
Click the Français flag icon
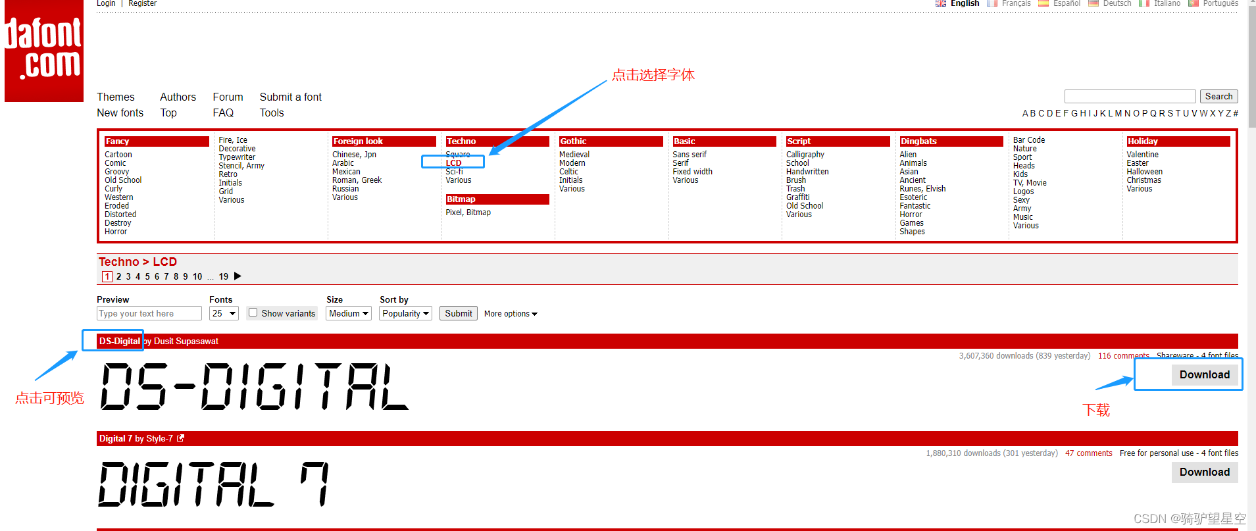(x=992, y=3)
